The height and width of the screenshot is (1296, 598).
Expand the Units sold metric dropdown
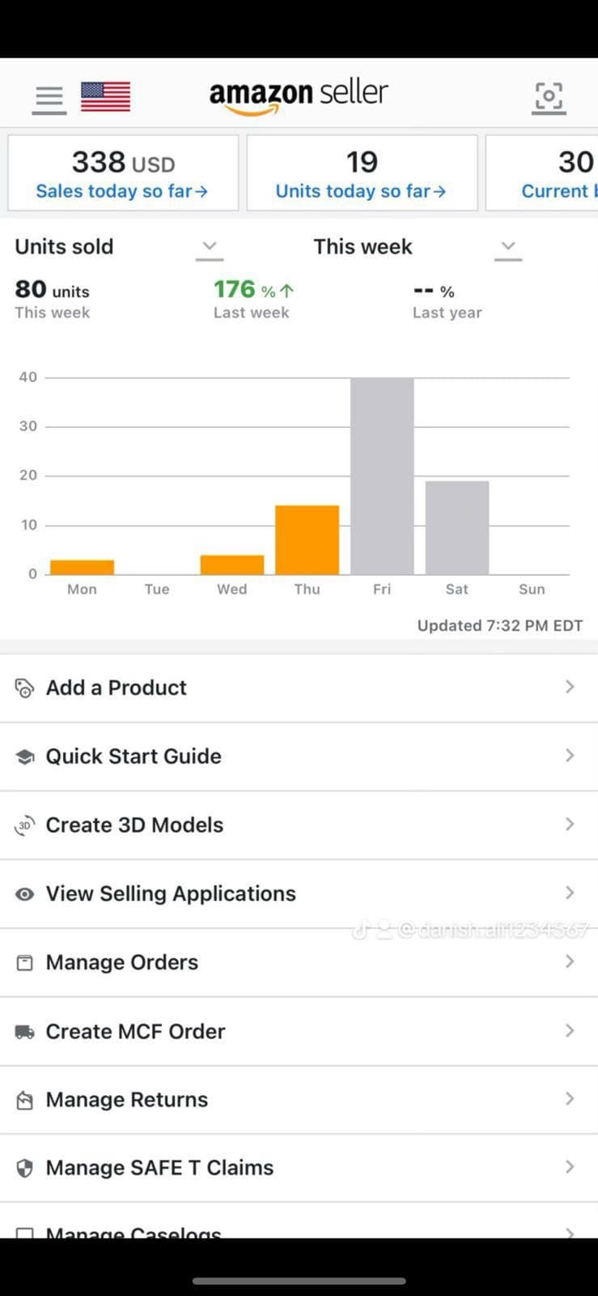210,247
